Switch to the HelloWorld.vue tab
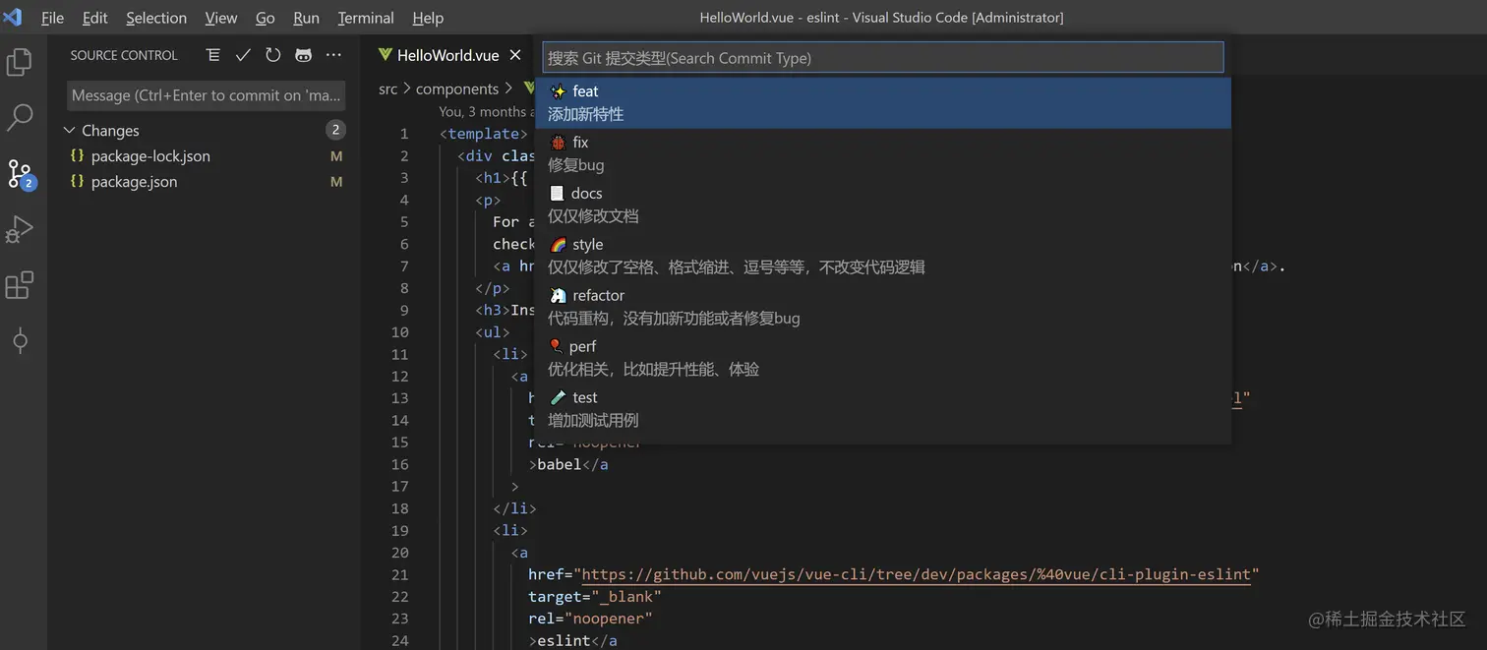Viewport: 1487px width, 650px height. [x=448, y=55]
